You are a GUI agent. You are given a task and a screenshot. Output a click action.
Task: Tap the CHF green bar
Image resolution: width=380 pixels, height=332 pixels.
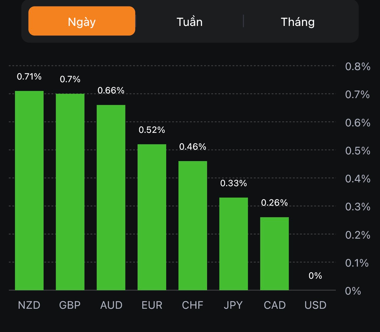tap(193, 225)
